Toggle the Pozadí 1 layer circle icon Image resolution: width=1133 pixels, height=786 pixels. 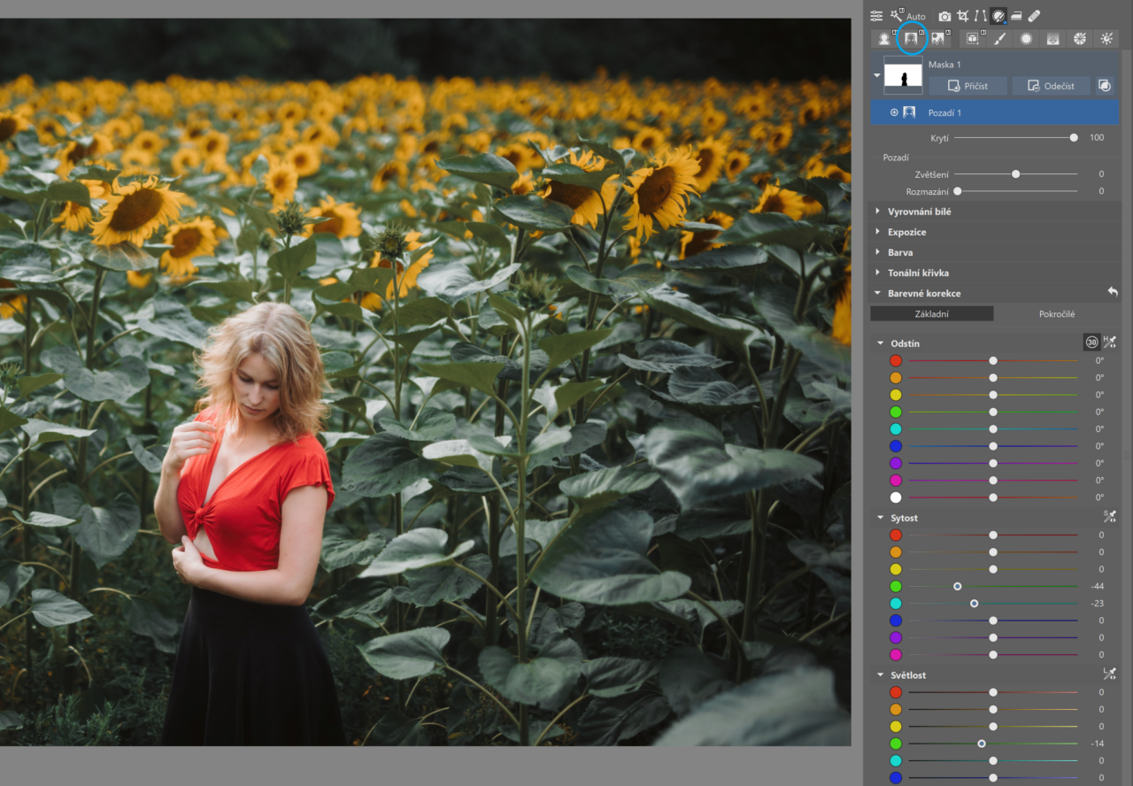coord(894,112)
